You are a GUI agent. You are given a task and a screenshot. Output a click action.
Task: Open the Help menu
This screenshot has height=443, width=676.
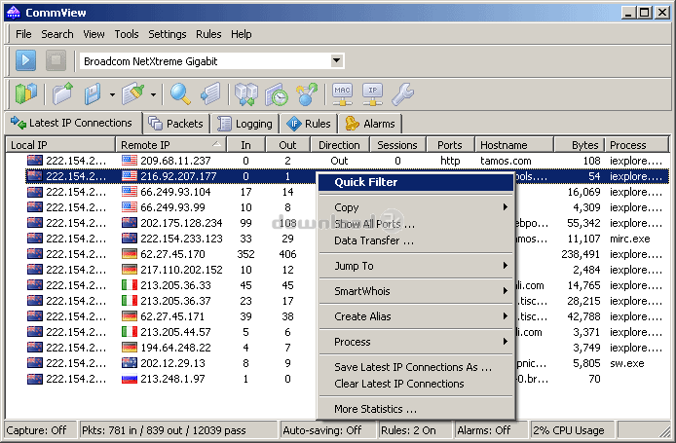pyautogui.click(x=241, y=34)
